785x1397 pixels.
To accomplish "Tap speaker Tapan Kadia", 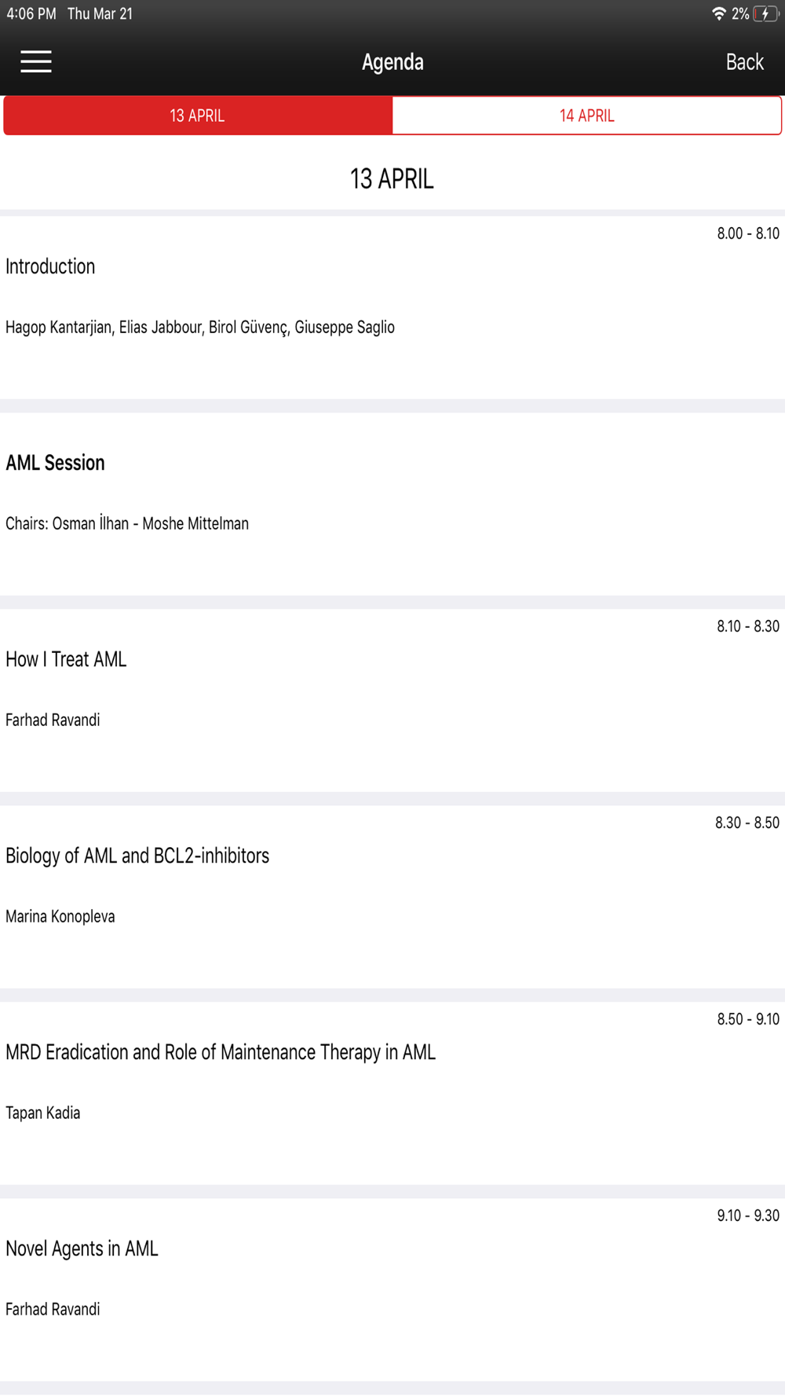I will [x=43, y=1113].
